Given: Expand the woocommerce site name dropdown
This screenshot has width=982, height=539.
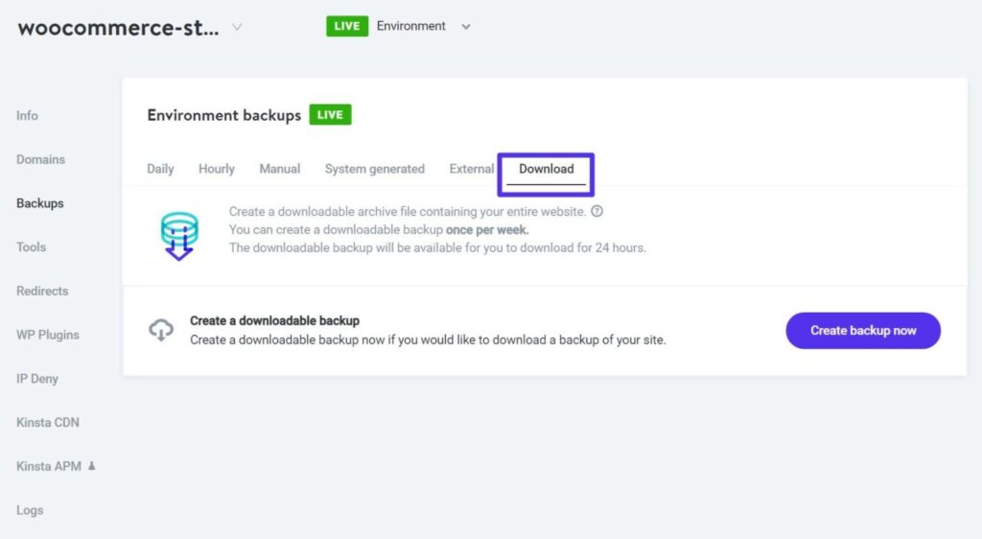Looking at the screenshot, I should tap(237, 27).
